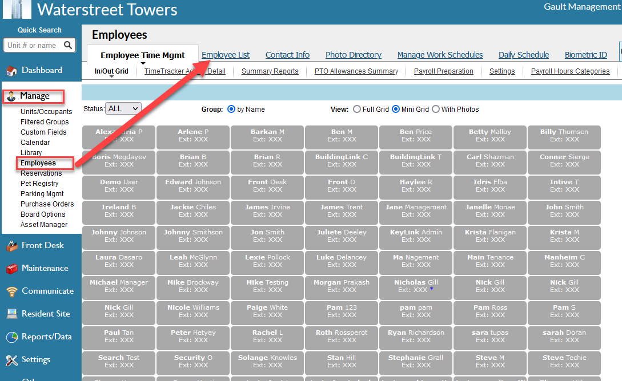Click the Krista Flanigan employee tile

(x=490, y=237)
